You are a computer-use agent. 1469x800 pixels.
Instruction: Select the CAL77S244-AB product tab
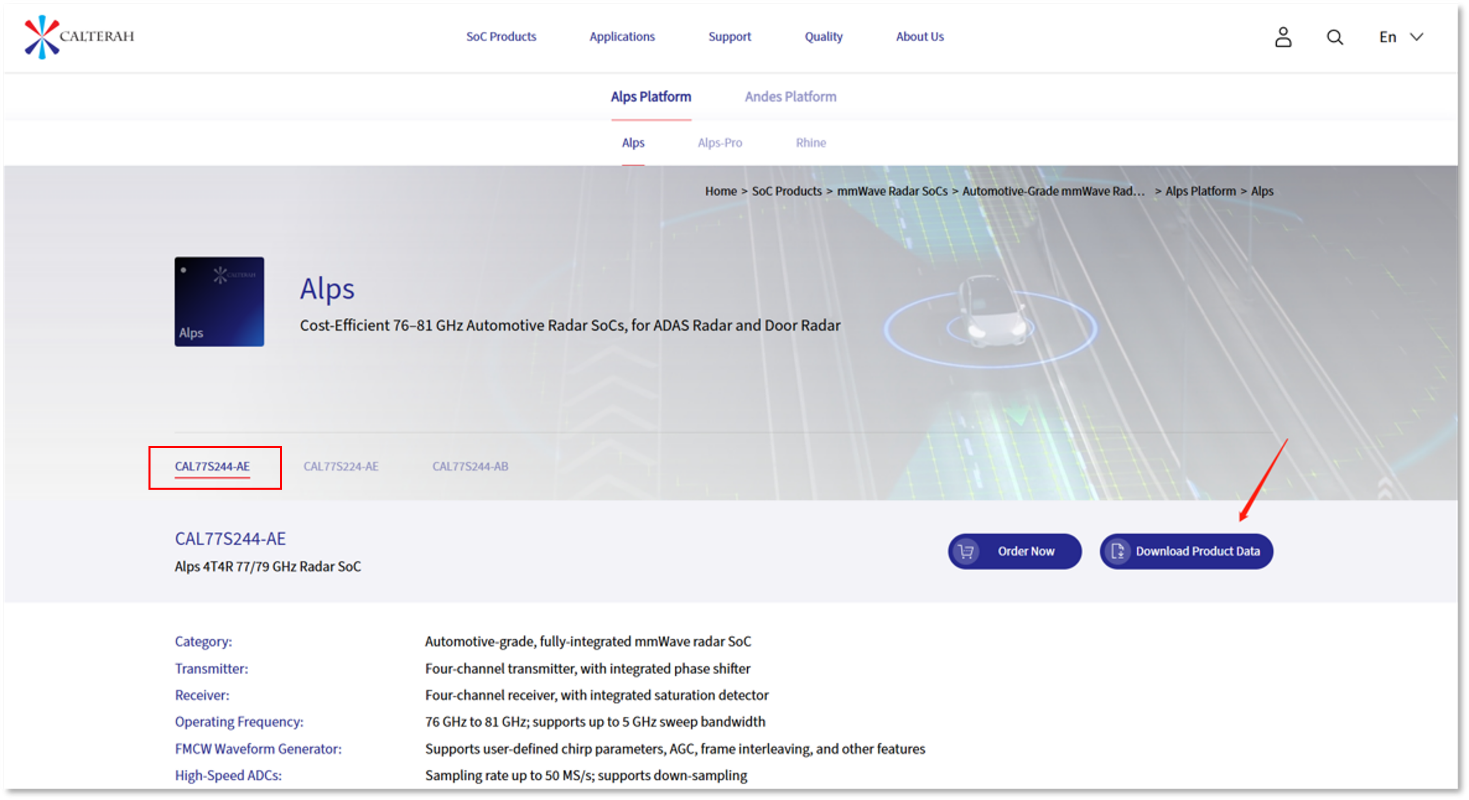470,467
